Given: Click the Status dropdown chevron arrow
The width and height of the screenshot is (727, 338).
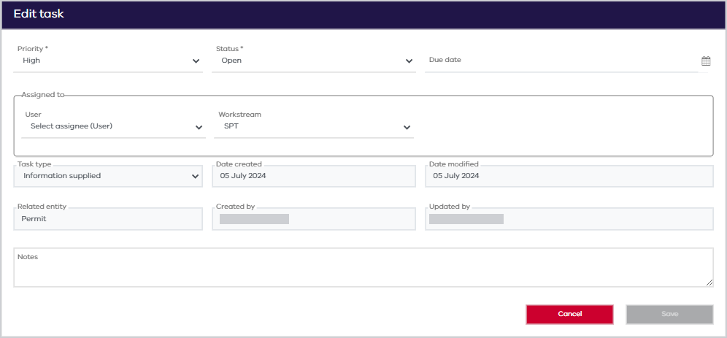Looking at the screenshot, I should click(409, 61).
